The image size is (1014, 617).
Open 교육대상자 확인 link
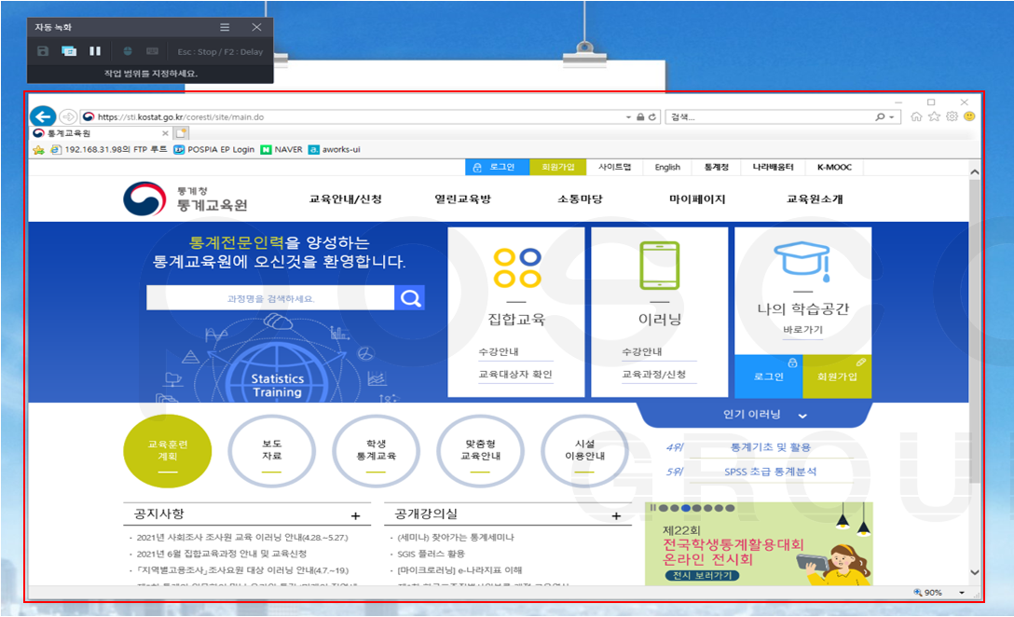[x=515, y=375]
